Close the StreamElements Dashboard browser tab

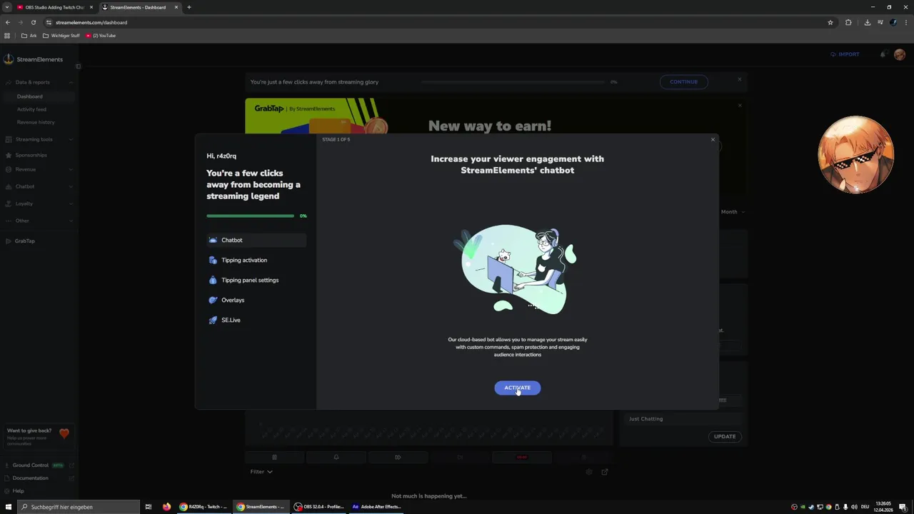pyautogui.click(x=176, y=7)
